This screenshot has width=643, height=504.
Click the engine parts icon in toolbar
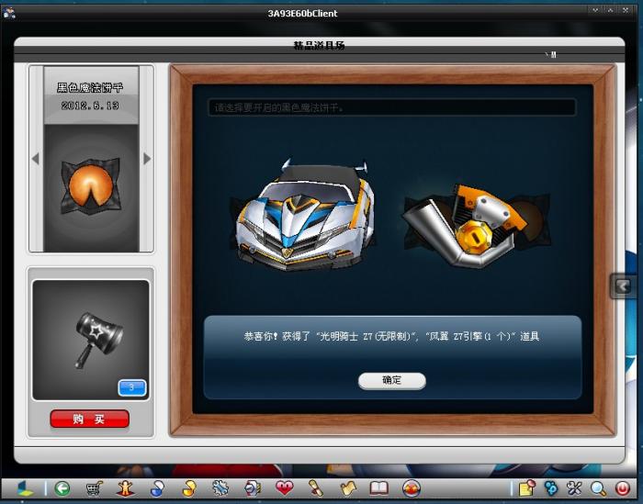[253, 488]
